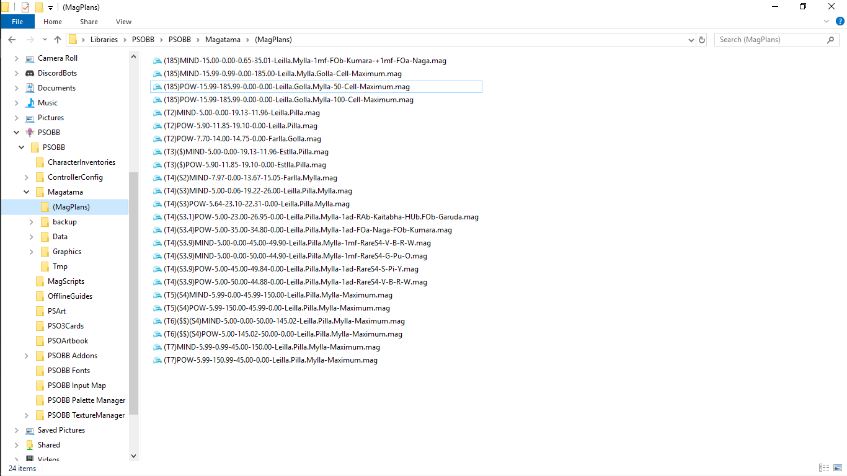This screenshot has width=847, height=476.
Task: Select (T3)($)MIND Estlla.Pilla.mag file
Action: coord(246,152)
